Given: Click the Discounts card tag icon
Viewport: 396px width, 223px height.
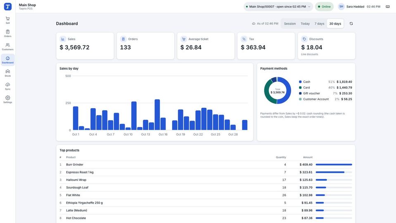Looking at the screenshot, I should click(304, 39).
